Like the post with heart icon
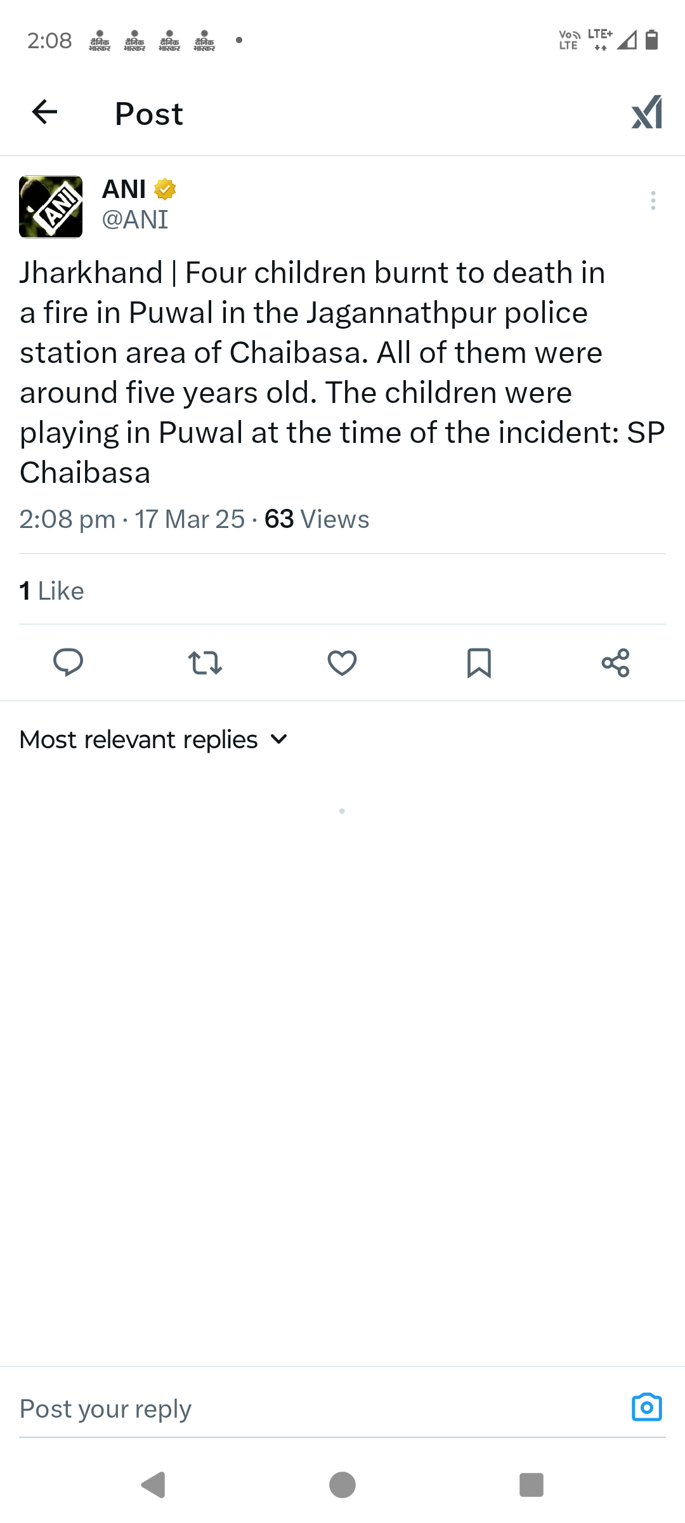685x1523 pixels. coord(342,663)
